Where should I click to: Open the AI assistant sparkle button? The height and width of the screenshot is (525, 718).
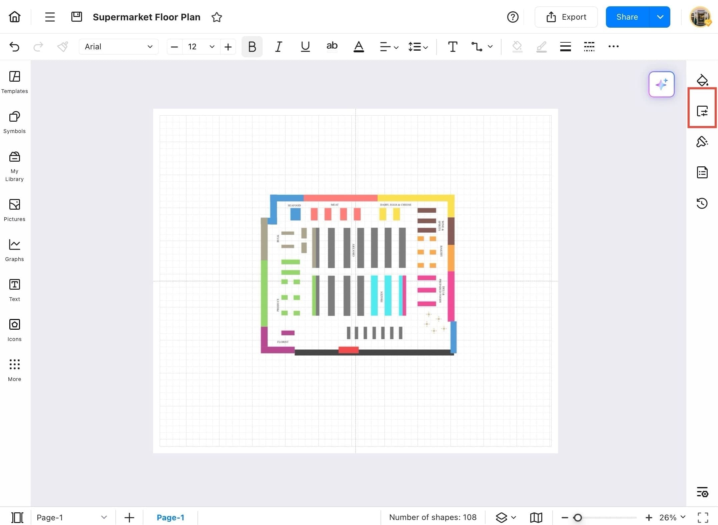661,84
